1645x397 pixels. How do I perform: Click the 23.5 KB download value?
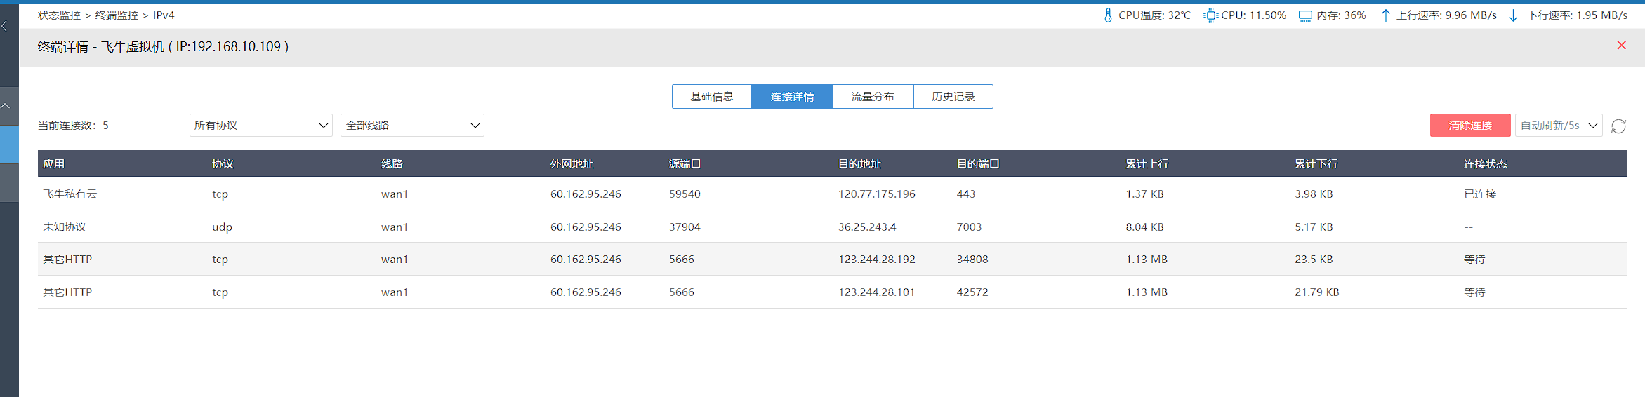[x=1314, y=260]
